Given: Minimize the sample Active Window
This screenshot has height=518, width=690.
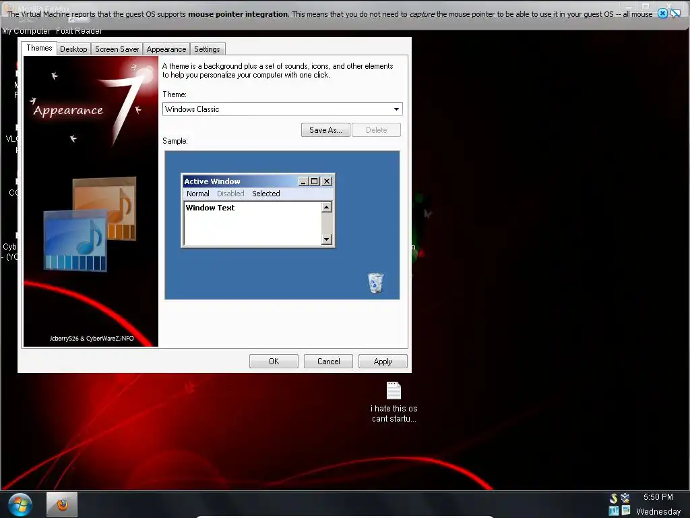Looking at the screenshot, I should tap(303, 181).
